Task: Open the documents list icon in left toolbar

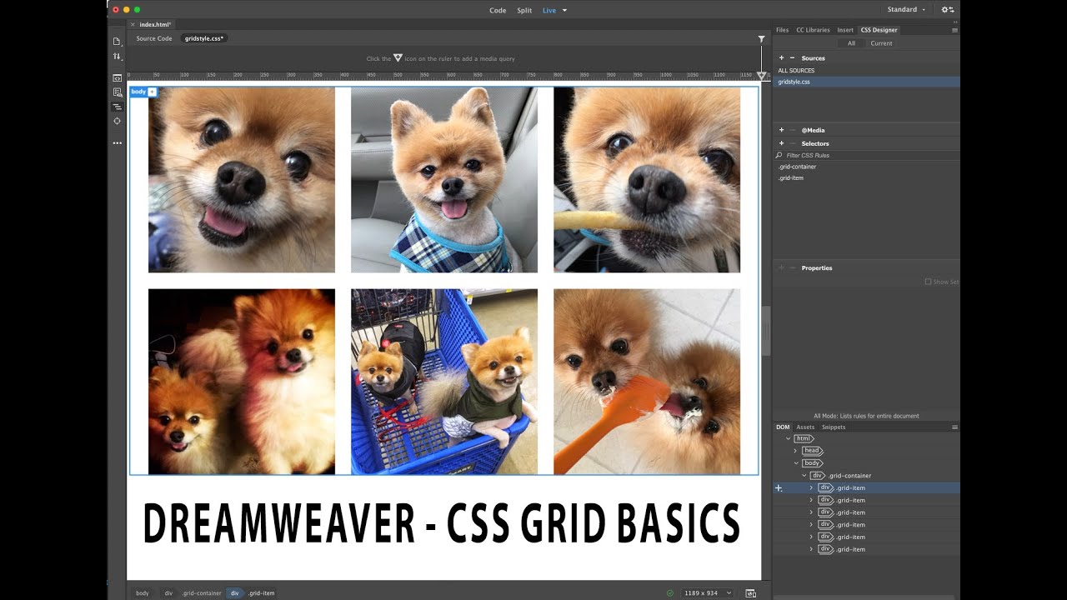Action: tap(117, 41)
